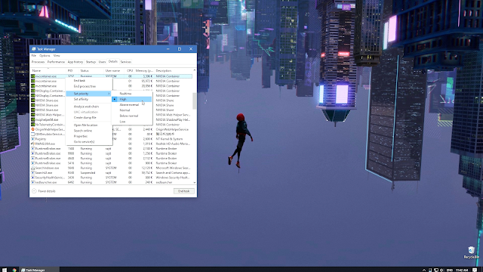Click the OriginWebHelperService process icon

coord(32,129)
